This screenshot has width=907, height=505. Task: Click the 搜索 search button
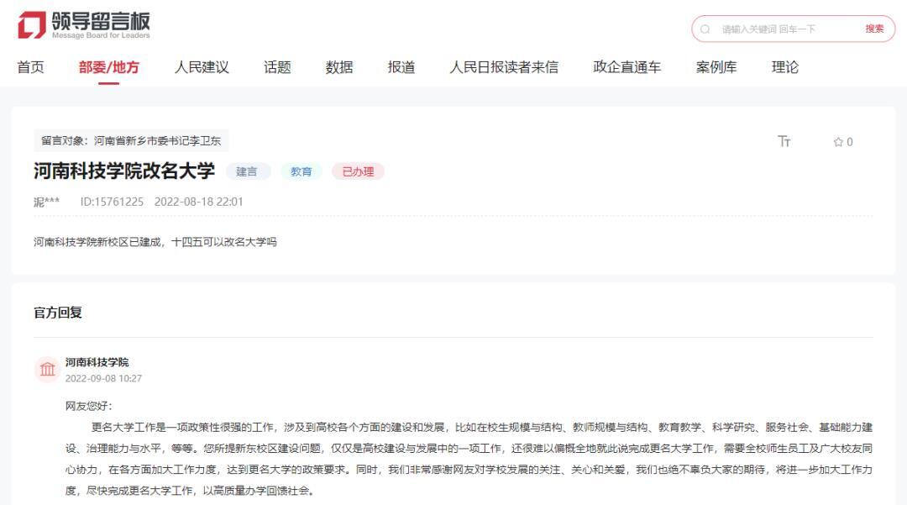[874, 29]
